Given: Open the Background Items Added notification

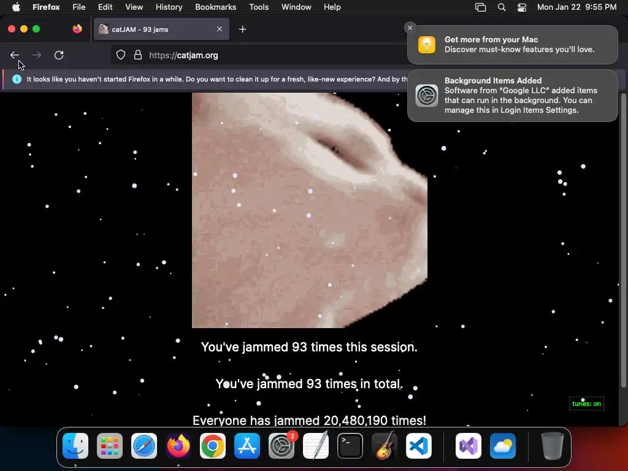Looking at the screenshot, I should pos(512,95).
